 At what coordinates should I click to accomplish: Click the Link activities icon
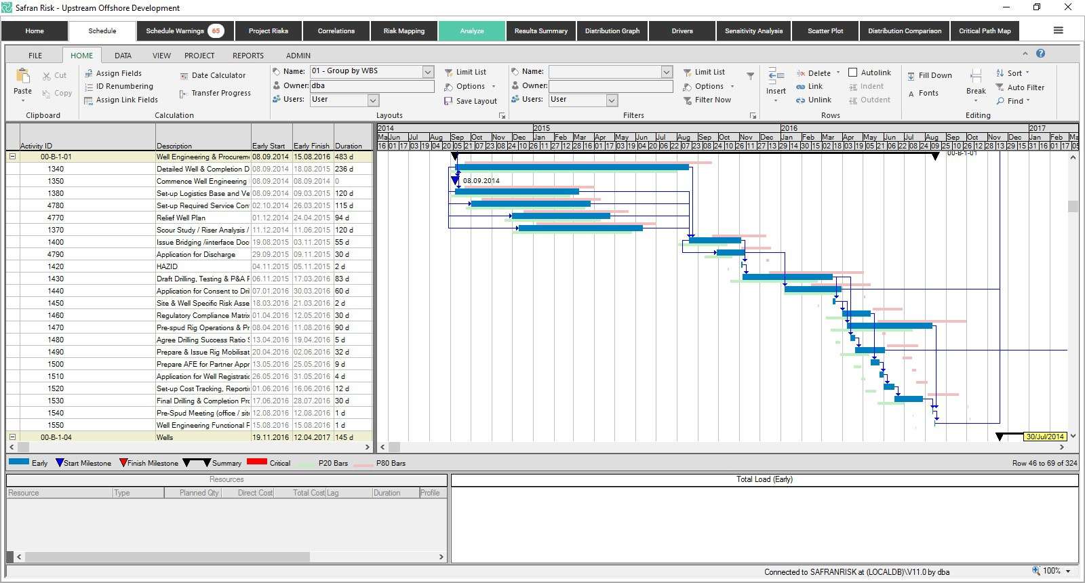(801, 87)
